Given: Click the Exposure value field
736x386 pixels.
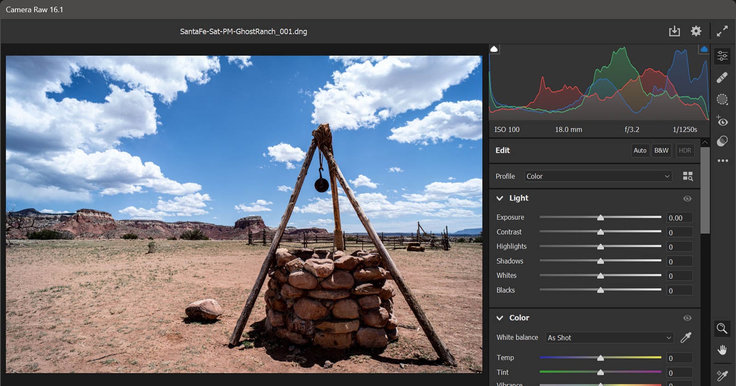Looking at the screenshot, I should tap(679, 218).
